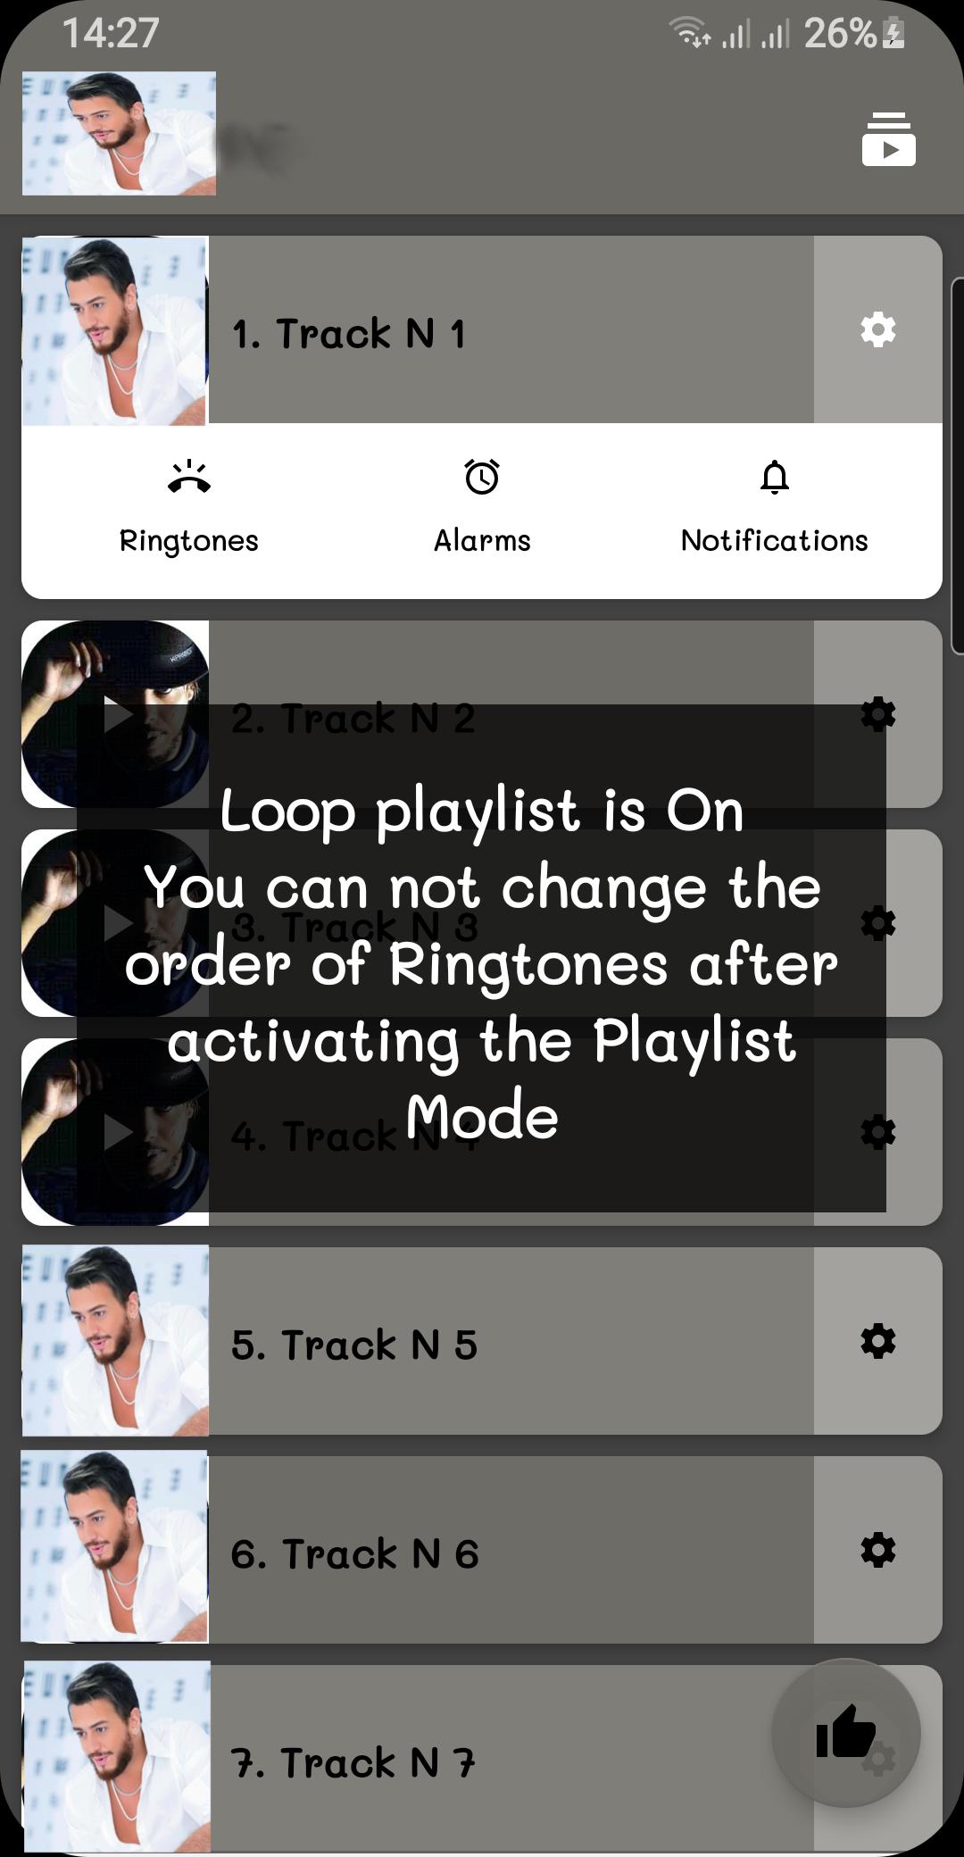This screenshot has height=1857, width=964.
Task: Open settings gear for Track N 5
Action: coord(877,1341)
